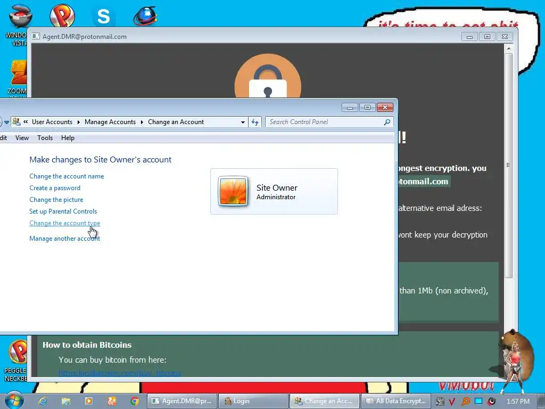Click How to obtain Bitcoins heading
Image resolution: width=545 pixels, height=409 pixels.
tap(87, 345)
